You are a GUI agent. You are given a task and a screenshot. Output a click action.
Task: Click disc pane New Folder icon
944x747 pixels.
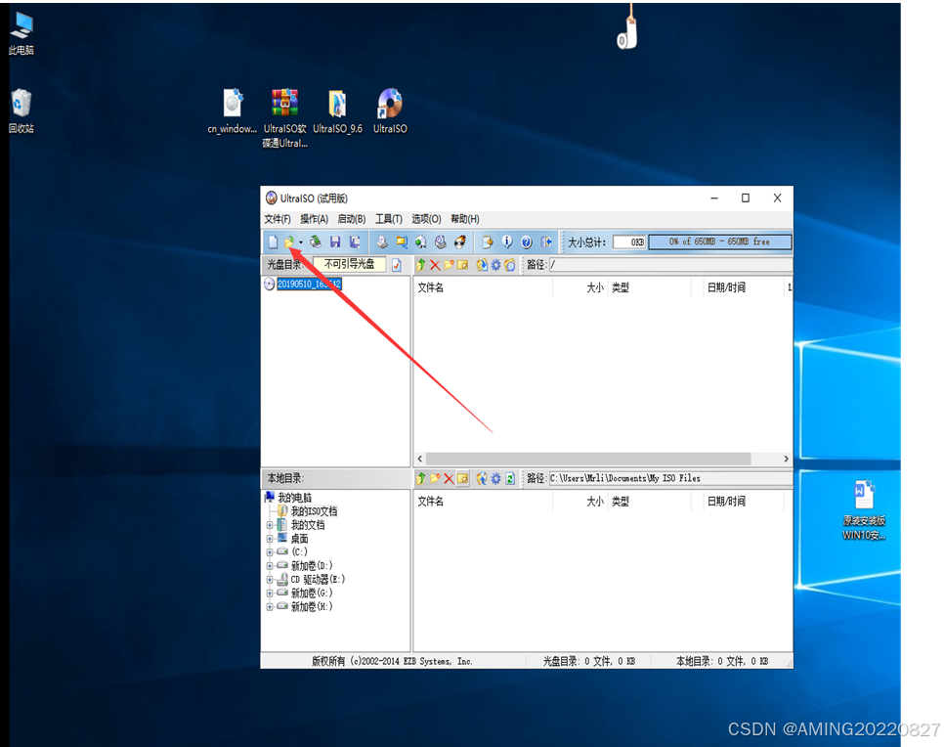[x=449, y=265]
